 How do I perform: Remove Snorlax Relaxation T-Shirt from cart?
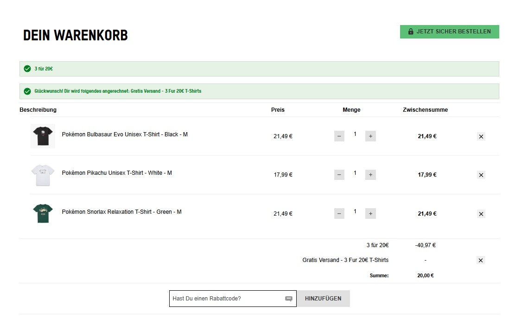point(481,214)
